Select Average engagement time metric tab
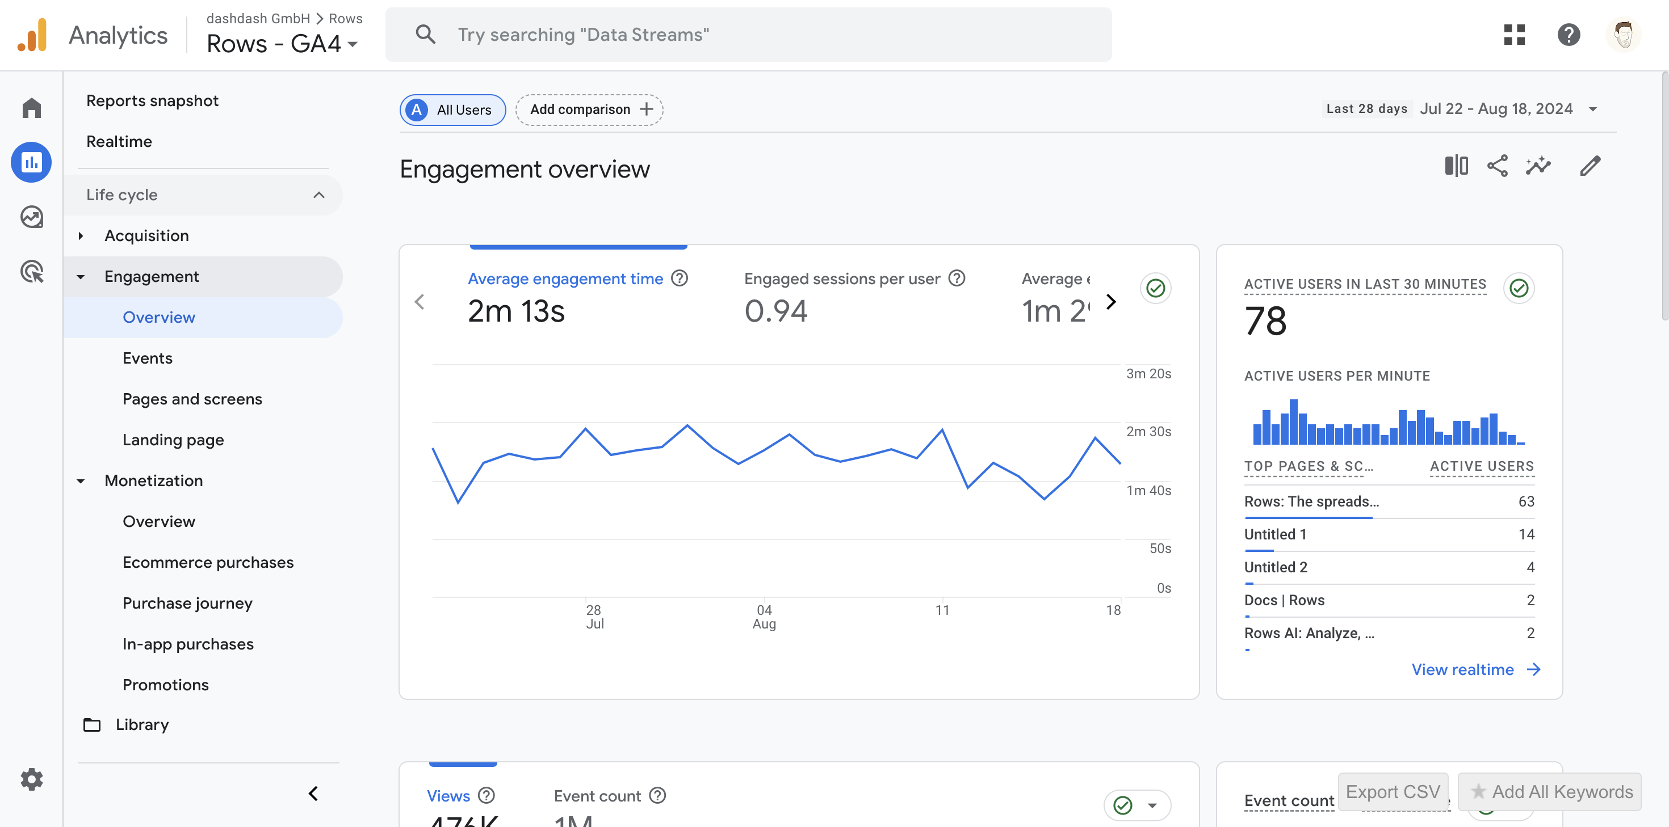 (577, 298)
